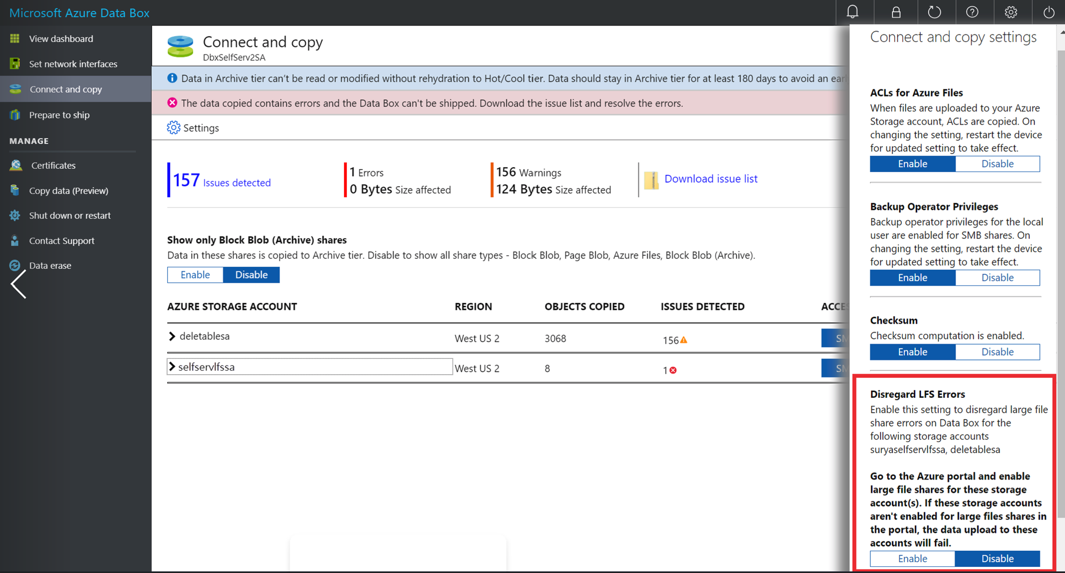The height and width of the screenshot is (573, 1065).
Task: Enable Show only Block Blob Archive shares
Action: (195, 274)
